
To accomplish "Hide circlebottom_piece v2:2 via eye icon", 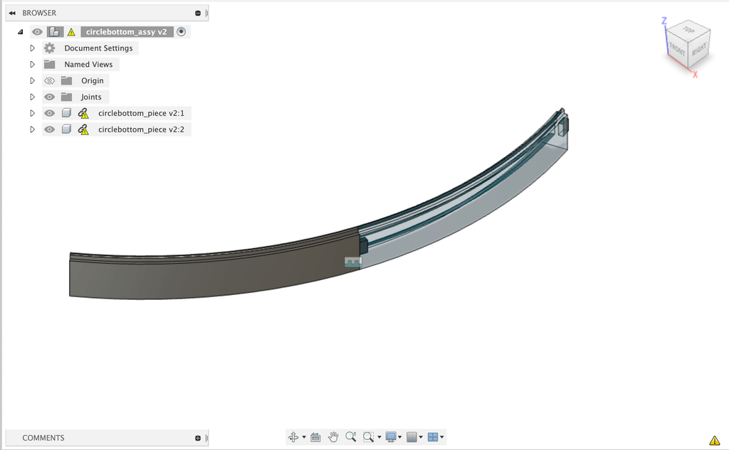I will click(x=49, y=129).
